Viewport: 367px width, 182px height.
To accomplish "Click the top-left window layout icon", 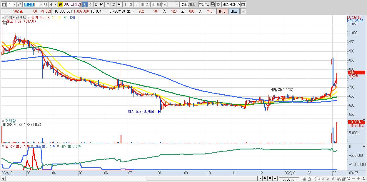I will point(4,4).
